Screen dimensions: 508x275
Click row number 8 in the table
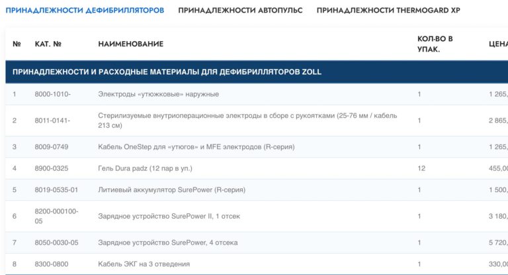15,264
